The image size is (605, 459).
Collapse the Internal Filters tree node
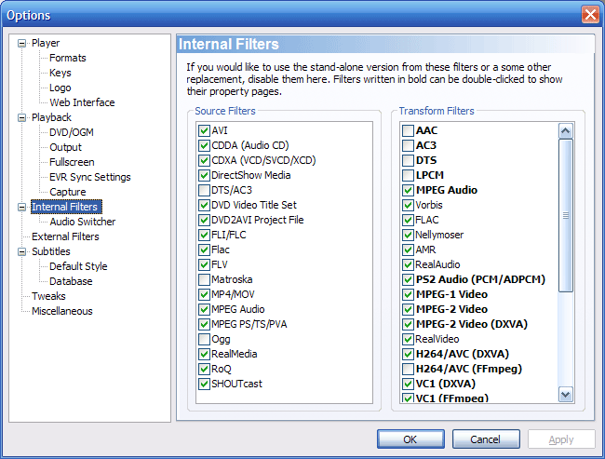23,207
